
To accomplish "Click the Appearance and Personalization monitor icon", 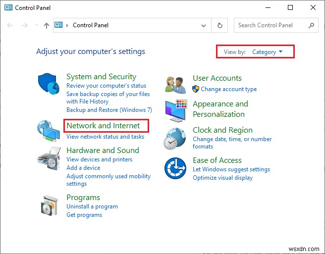I will (x=176, y=110).
